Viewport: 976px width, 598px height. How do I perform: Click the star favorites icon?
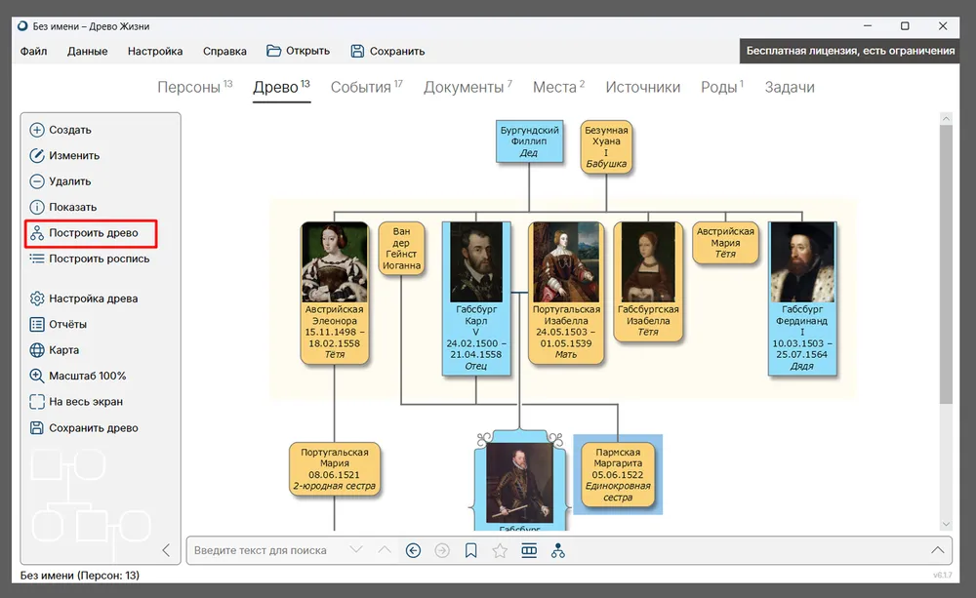click(500, 550)
